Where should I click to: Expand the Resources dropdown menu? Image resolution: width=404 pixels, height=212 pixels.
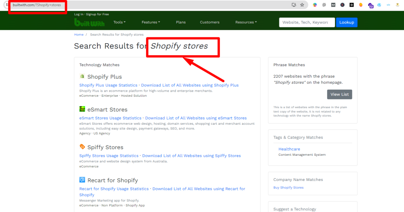click(246, 22)
